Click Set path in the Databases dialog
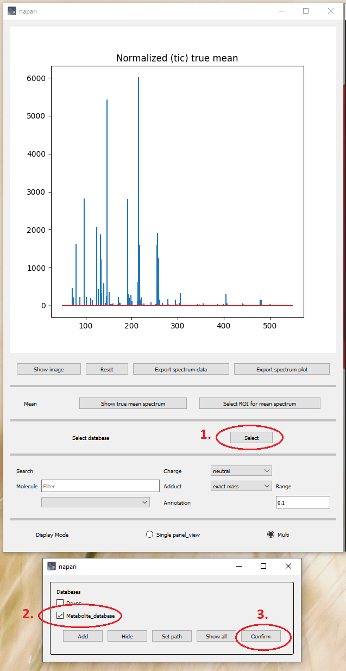346x671 pixels. pyautogui.click(x=172, y=636)
